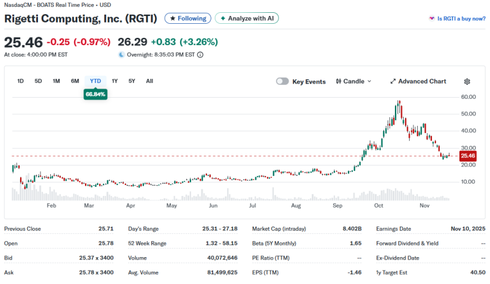Viewport: 490px width, 284px height.
Task: Select the 5D time range tab
Action: pyautogui.click(x=38, y=81)
